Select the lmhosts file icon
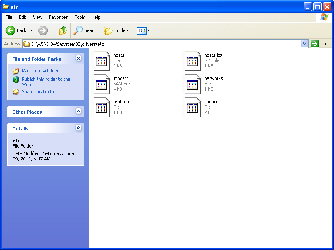The width and height of the screenshot is (334, 250). click(x=101, y=84)
